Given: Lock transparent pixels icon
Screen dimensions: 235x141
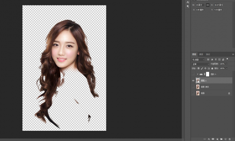Looking at the screenshot, I should [x=199, y=68].
